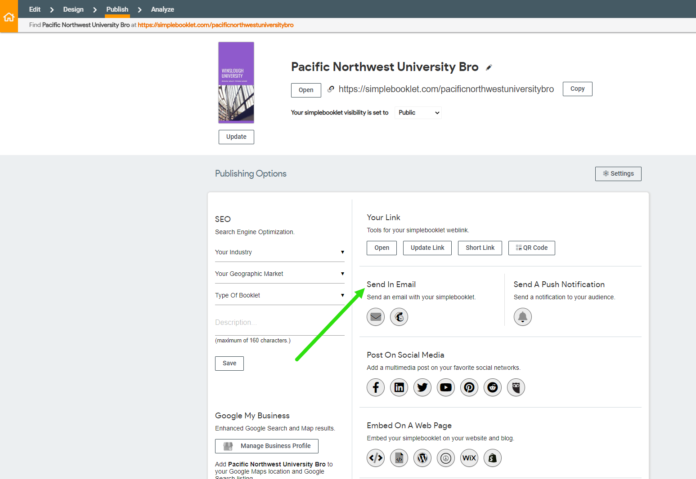Get HTML embed code icon
The image size is (696, 479).
pos(376,458)
